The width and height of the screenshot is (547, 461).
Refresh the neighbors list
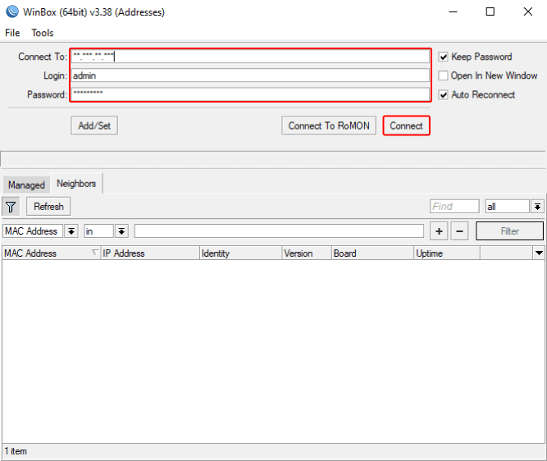[48, 207]
